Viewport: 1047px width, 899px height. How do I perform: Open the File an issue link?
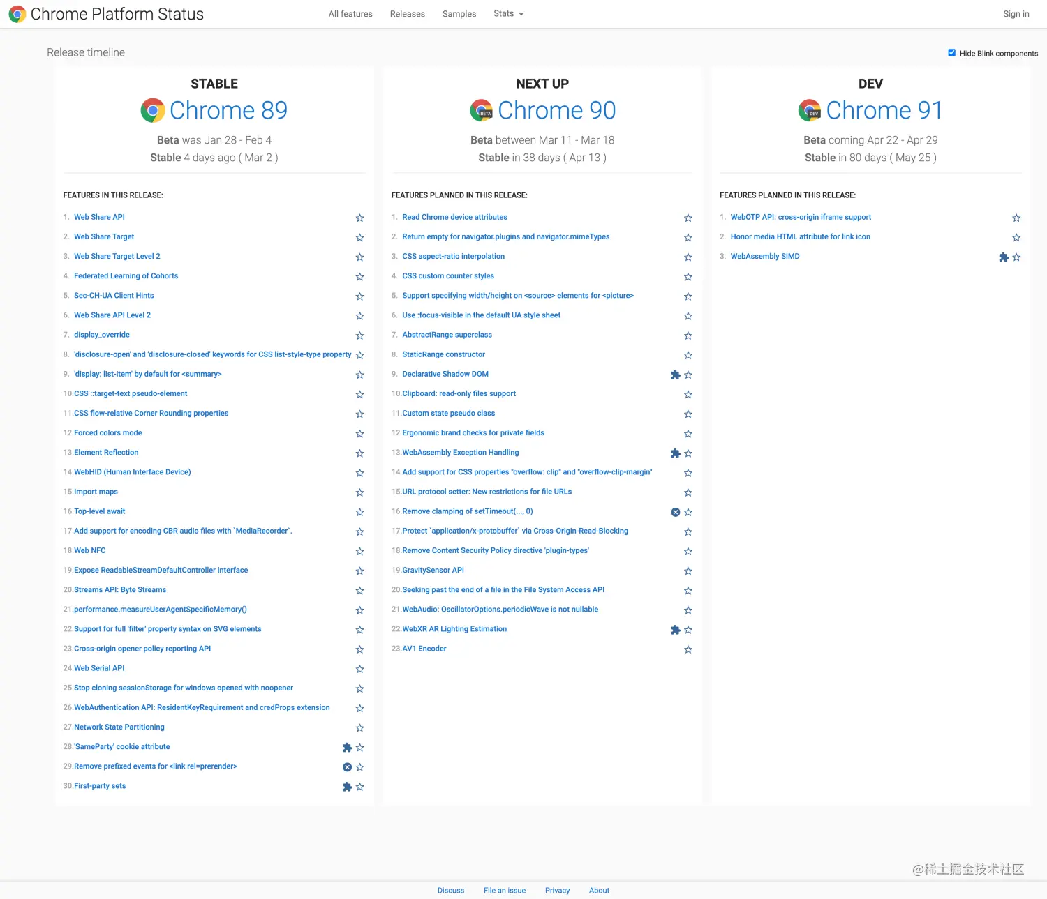(x=504, y=890)
